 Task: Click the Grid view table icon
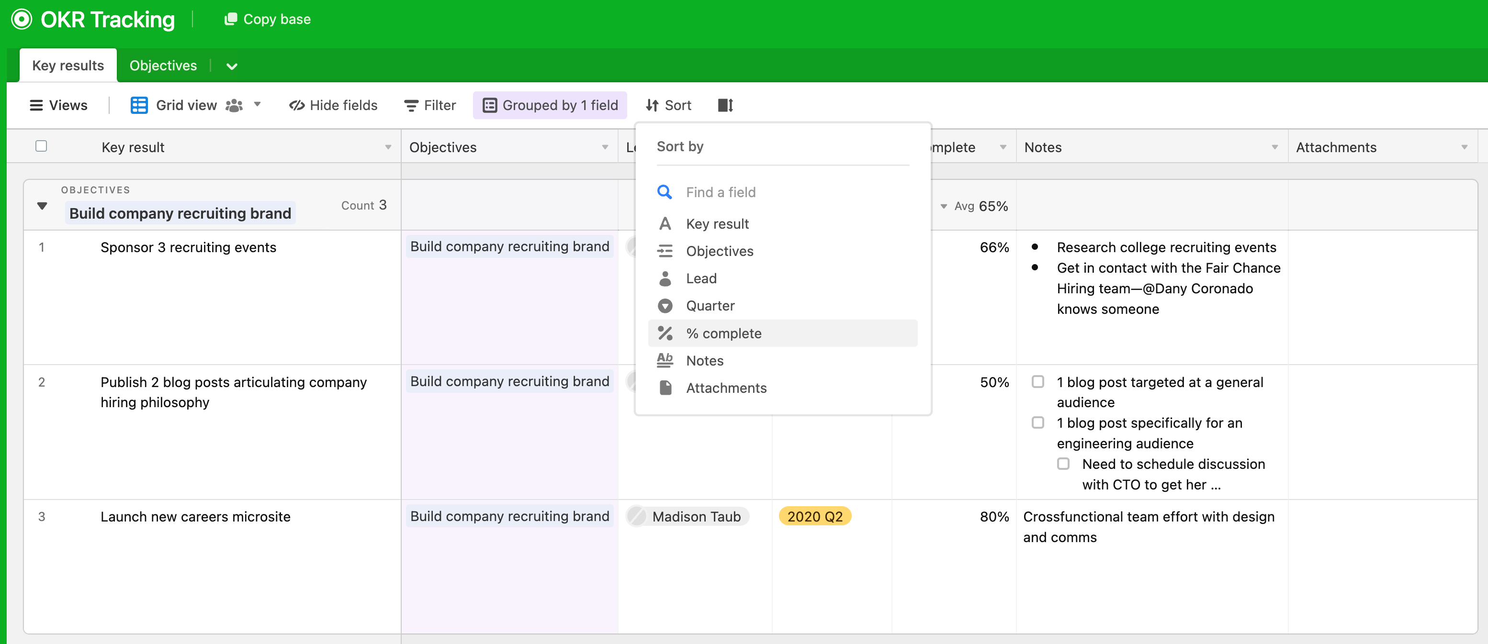139,105
